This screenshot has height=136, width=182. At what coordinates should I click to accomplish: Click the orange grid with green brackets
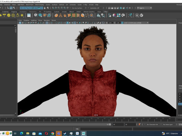click(x=74, y=15)
